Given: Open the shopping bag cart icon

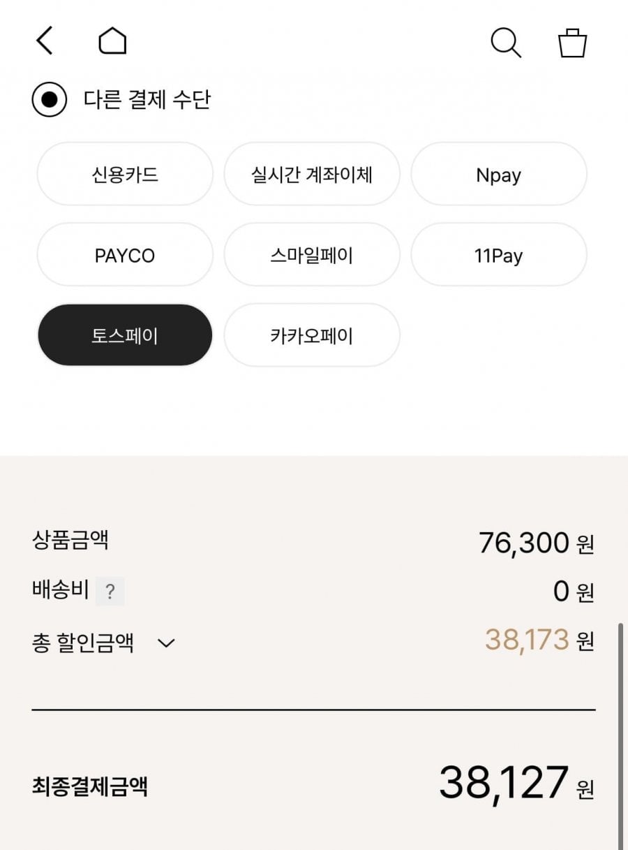Looking at the screenshot, I should coord(572,43).
